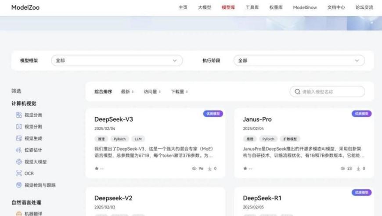
Task: Click the 视觉大模型 icon in sidebar
Action: tap(19, 162)
